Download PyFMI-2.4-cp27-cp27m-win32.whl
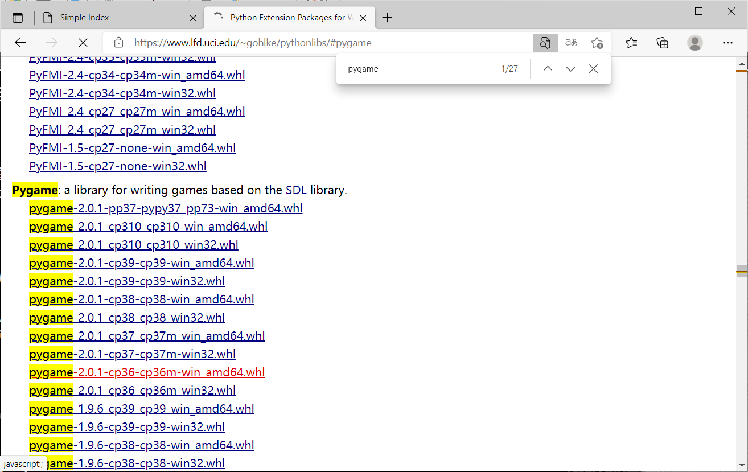Viewport: 748px width, 472px height. pos(122,130)
